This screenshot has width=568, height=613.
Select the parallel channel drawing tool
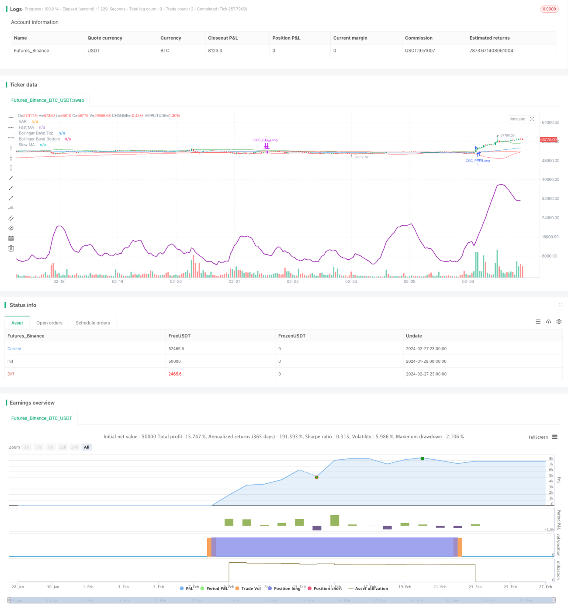point(11,218)
